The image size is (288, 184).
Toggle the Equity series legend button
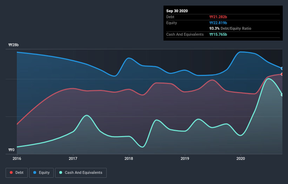(41, 173)
